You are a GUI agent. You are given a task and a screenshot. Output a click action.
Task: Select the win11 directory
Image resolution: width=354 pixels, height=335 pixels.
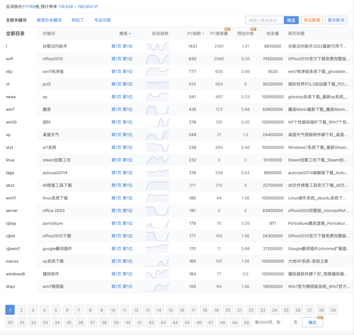tap(11, 198)
